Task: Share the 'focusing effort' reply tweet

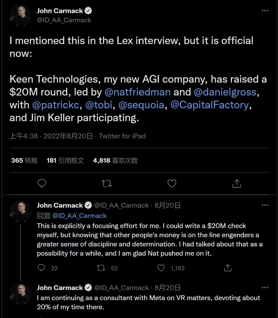Action: pyautogui.click(x=228, y=268)
